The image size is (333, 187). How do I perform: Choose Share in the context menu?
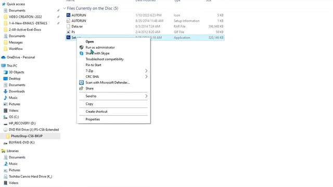(89, 88)
